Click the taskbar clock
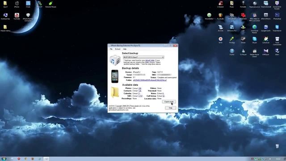286x161 pixels. click(278, 159)
